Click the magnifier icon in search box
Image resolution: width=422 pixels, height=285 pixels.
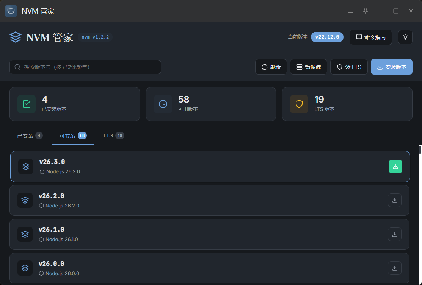pos(17,67)
